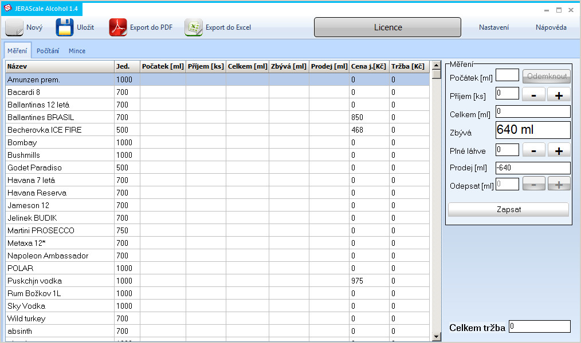The image size is (581, 343).
Task: Focus the Příjem [ks] input field
Action: tap(507, 93)
